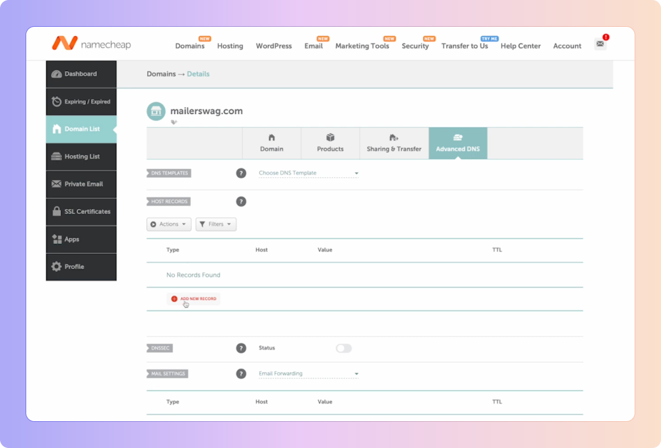Open Hosting List in the sidebar
661x448 pixels.
tap(81, 157)
